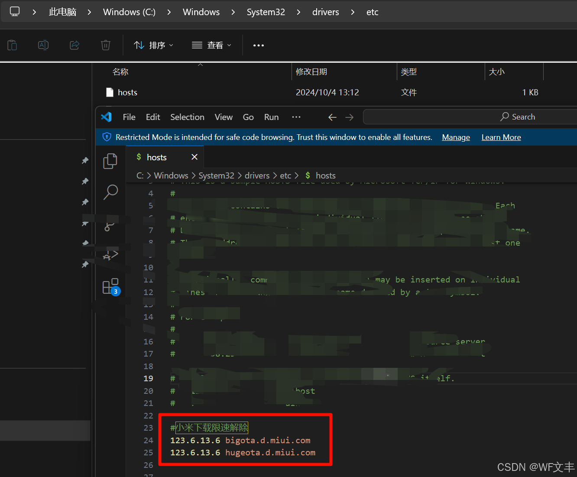Screen dimensions: 577x477
Task: Open the VS Code Explorer icon
Action: [x=110, y=161]
